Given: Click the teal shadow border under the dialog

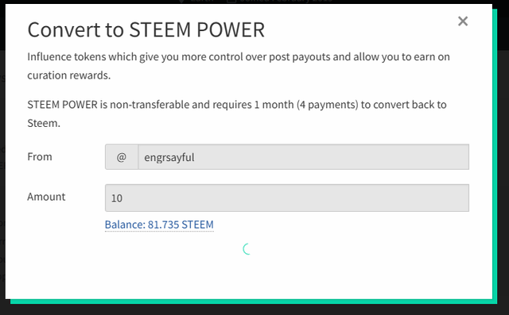Looking at the screenshot, I should coord(253,302).
